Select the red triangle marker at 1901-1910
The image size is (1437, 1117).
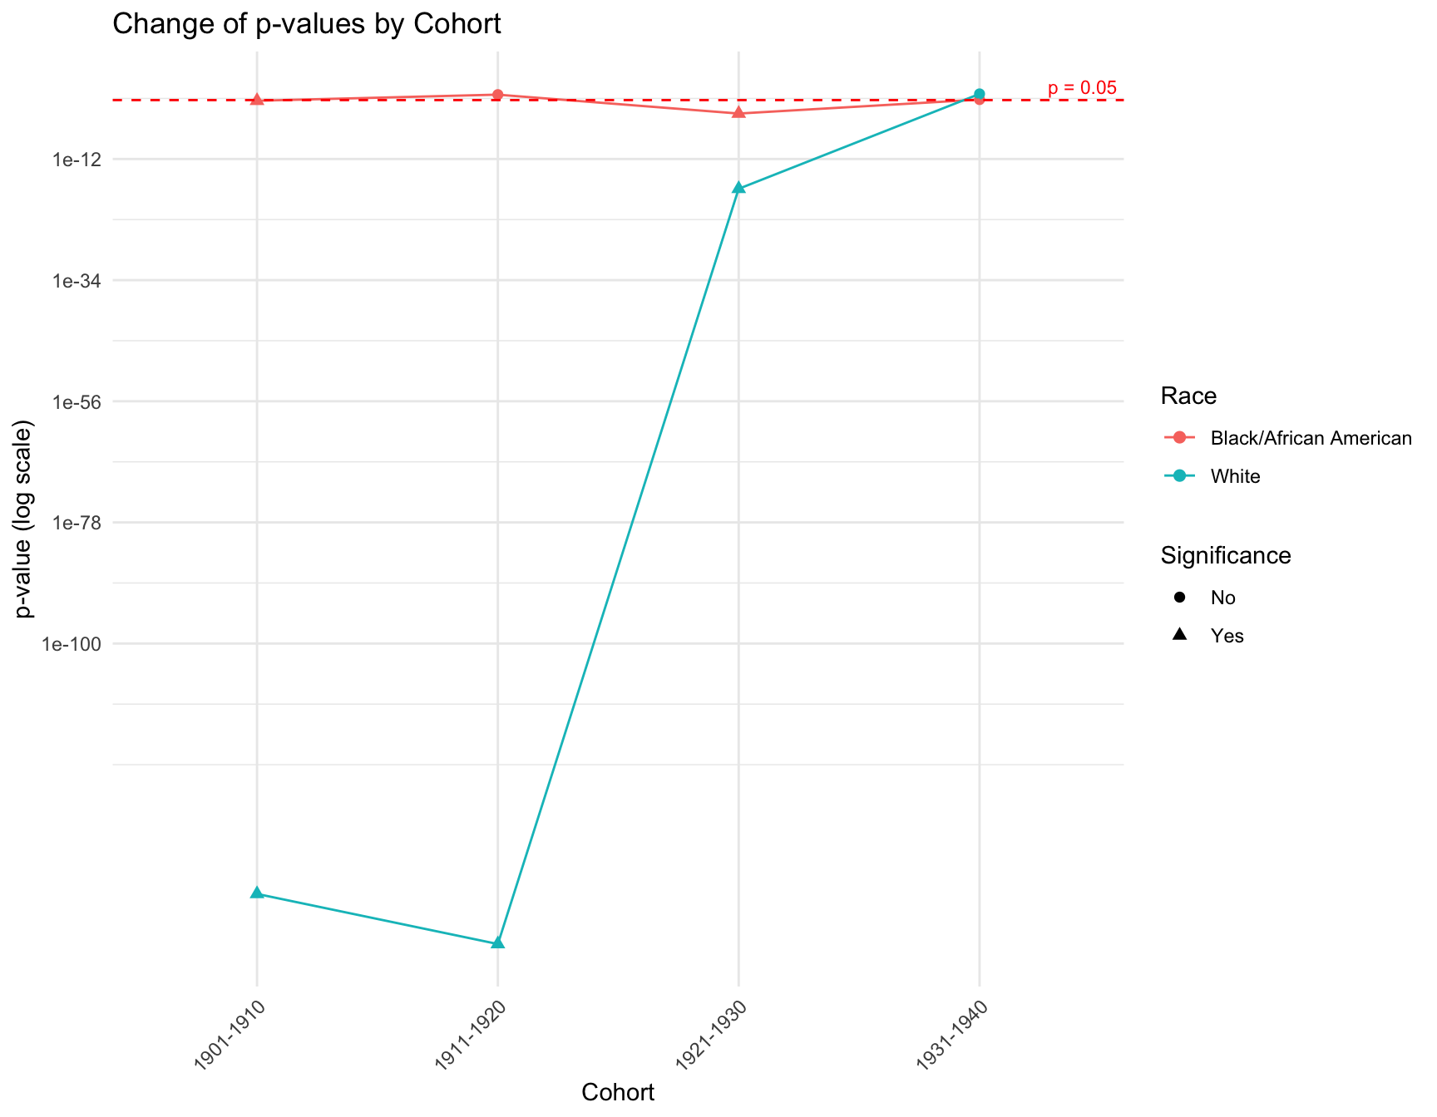coord(257,100)
